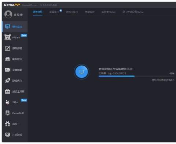The image size is (176, 144).
Task: Open the game filter brush icon
Action: (x=7, y=48)
